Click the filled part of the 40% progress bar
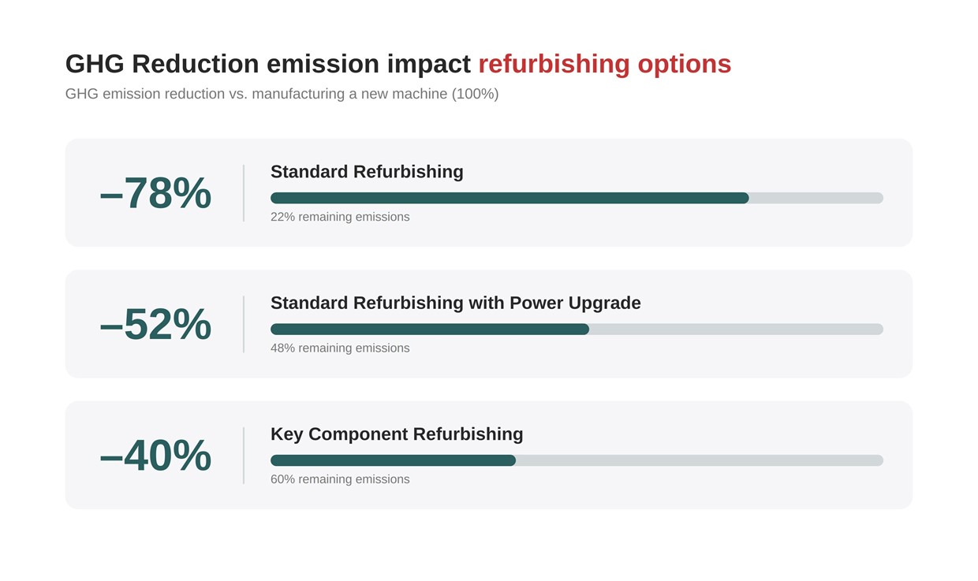Screen dimensions: 978x581 (x=393, y=460)
